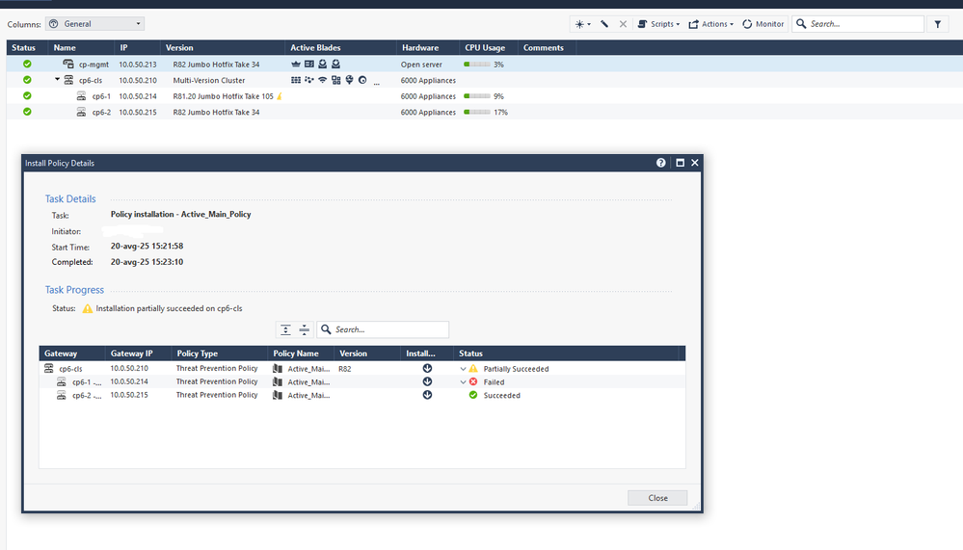This screenshot has width=963, height=550.
Task: Click the Expand All icon in Task Progress
Action: click(286, 329)
